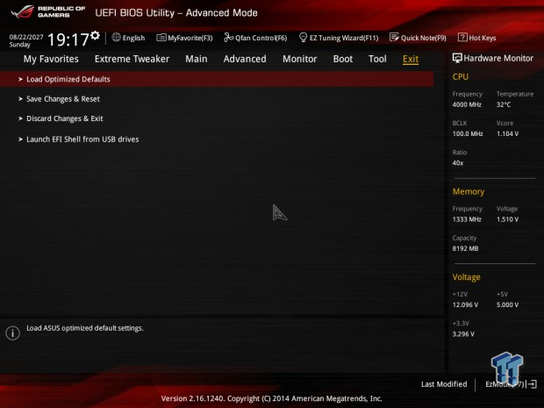Viewport: 544px width, 408px height.
Task: Click the Qfan Control fan icon
Action: pyautogui.click(x=228, y=37)
